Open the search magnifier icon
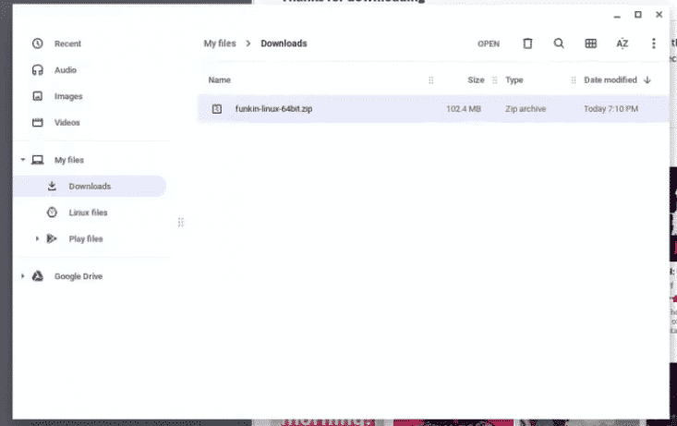 point(559,43)
